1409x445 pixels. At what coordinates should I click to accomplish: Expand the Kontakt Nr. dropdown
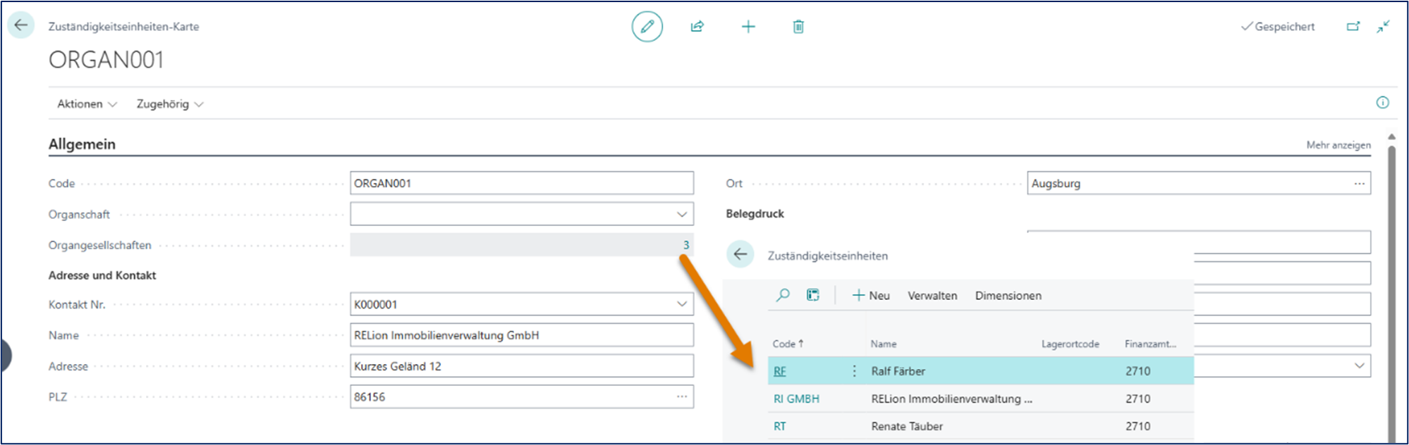pyautogui.click(x=681, y=304)
